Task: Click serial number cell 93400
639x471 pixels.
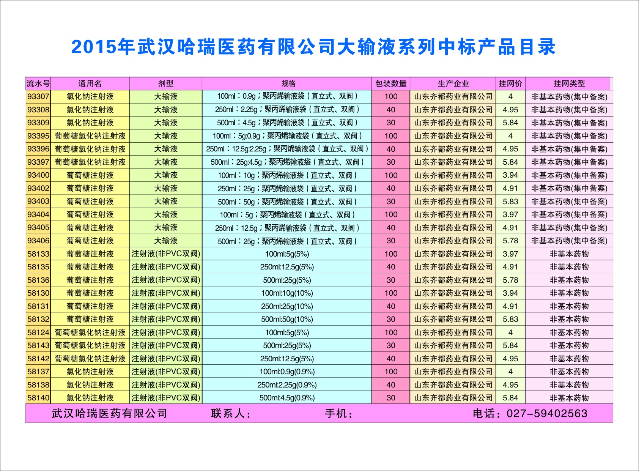Action: pos(38,175)
